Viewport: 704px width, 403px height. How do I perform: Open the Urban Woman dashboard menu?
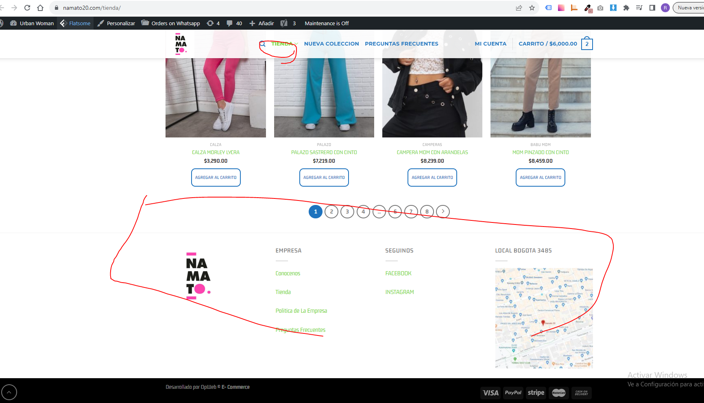pyautogui.click(x=32, y=23)
